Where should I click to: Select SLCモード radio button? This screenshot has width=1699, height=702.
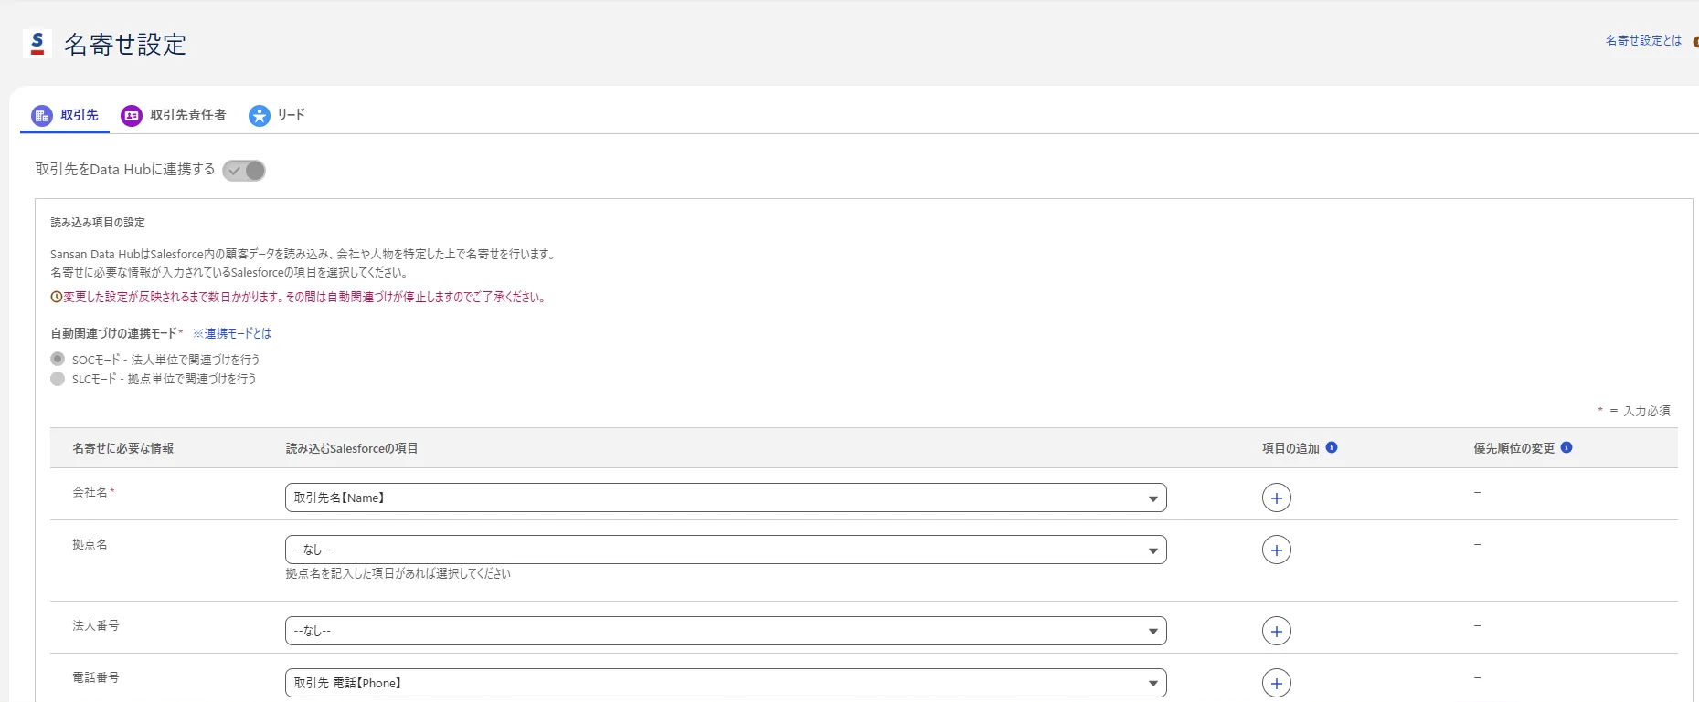pos(58,378)
